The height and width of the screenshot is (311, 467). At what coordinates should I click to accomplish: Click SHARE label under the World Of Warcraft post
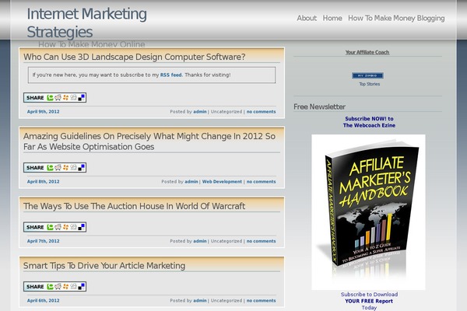(x=35, y=227)
